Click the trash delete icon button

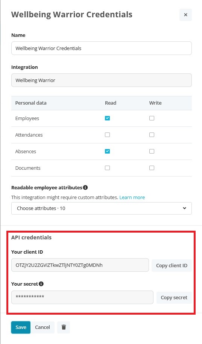(64, 327)
